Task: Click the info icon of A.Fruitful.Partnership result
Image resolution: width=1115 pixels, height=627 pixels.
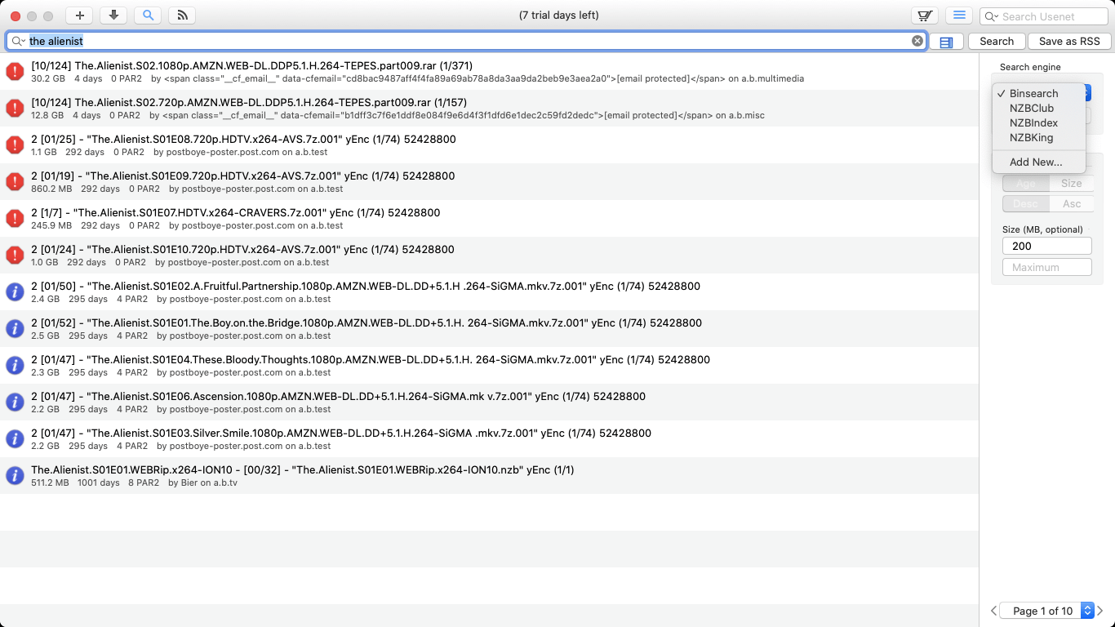Action: pos(15,291)
